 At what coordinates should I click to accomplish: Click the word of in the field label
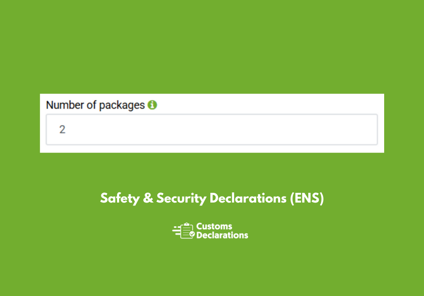point(92,105)
